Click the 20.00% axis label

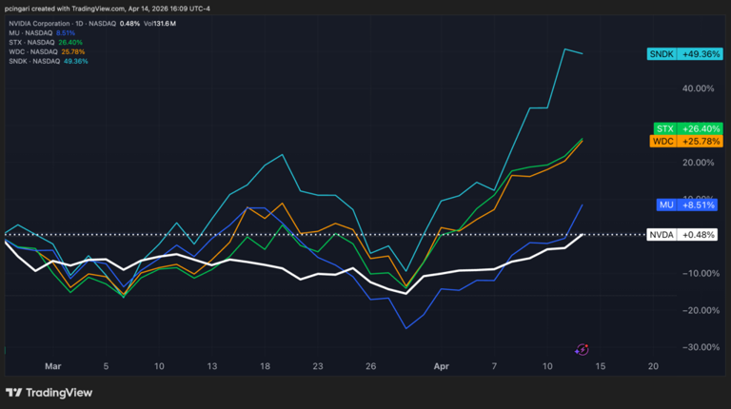[x=698, y=163]
